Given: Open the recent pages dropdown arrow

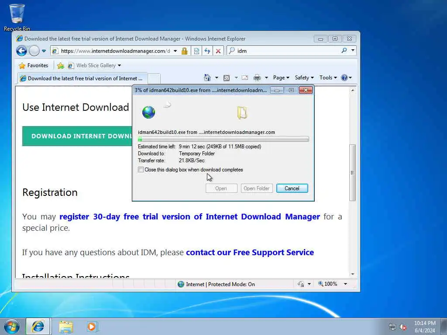Looking at the screenshot, I should tap(44, 51).
